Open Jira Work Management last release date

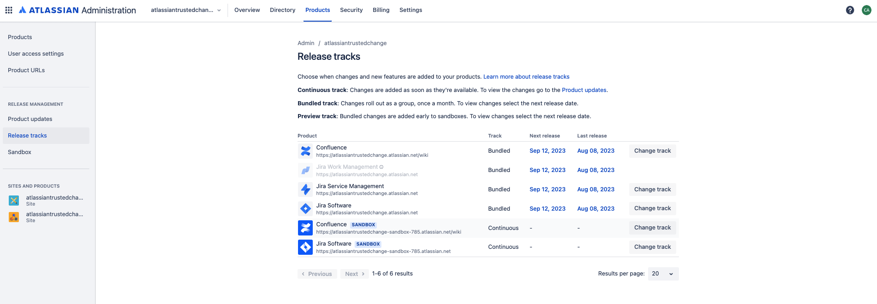click(x=596, y=170)
